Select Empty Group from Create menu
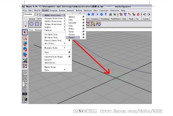Image resolution: width=173 pixels, height=116 pixels. [50, 67]
